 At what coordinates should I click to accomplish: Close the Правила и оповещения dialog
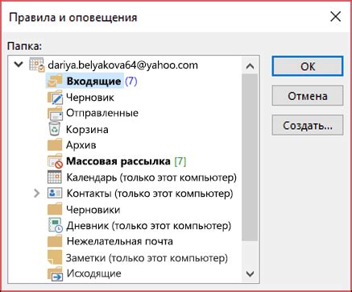coord(335,17)
